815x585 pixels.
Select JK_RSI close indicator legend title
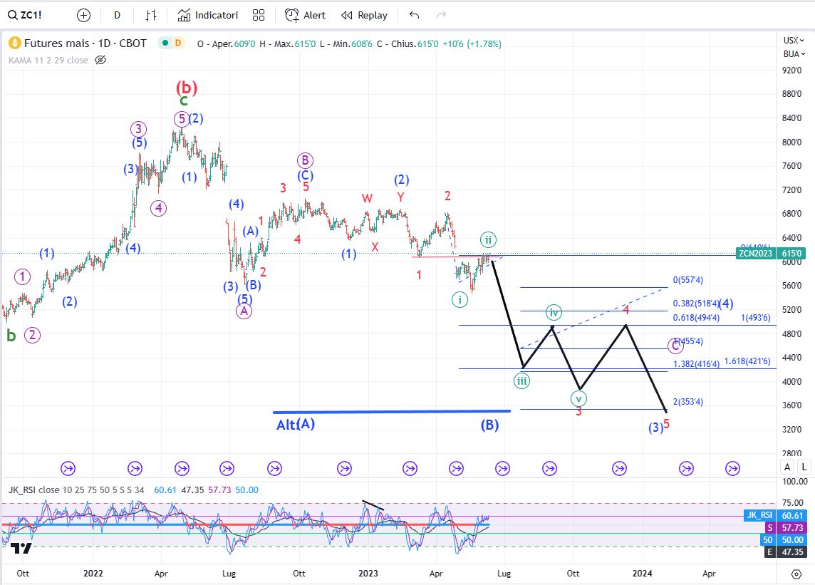tap(76, 490)
